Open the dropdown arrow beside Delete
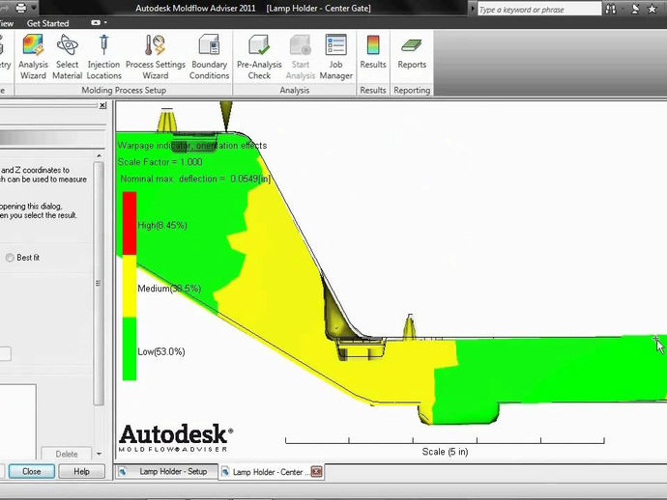This screenshot has width=667, height=500. 99,454
